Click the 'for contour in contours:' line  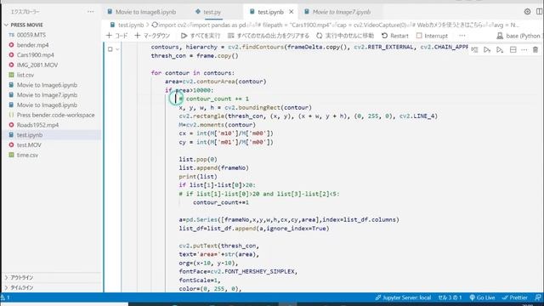193,73
